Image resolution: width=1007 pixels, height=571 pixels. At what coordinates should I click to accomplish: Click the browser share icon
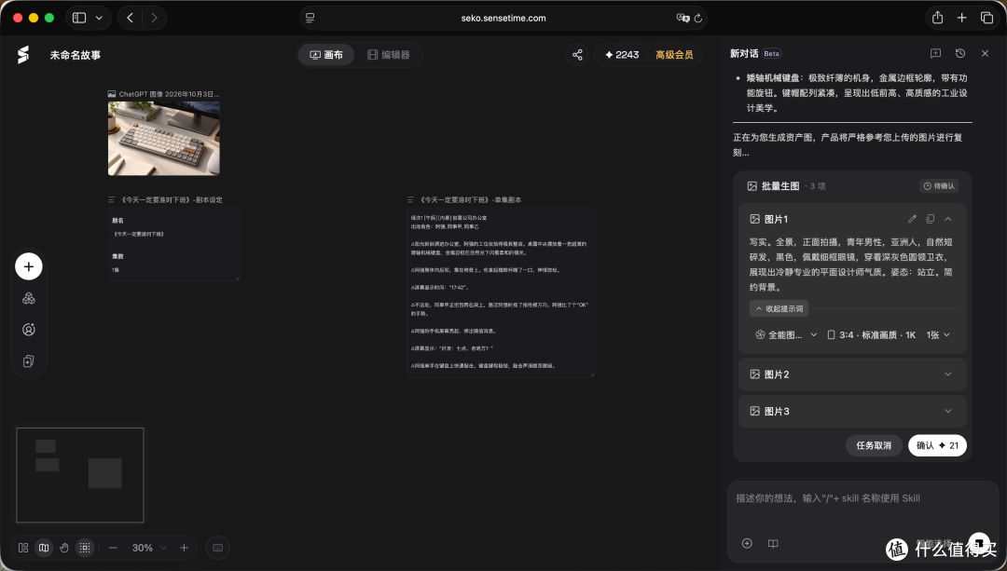click(938, 18)
